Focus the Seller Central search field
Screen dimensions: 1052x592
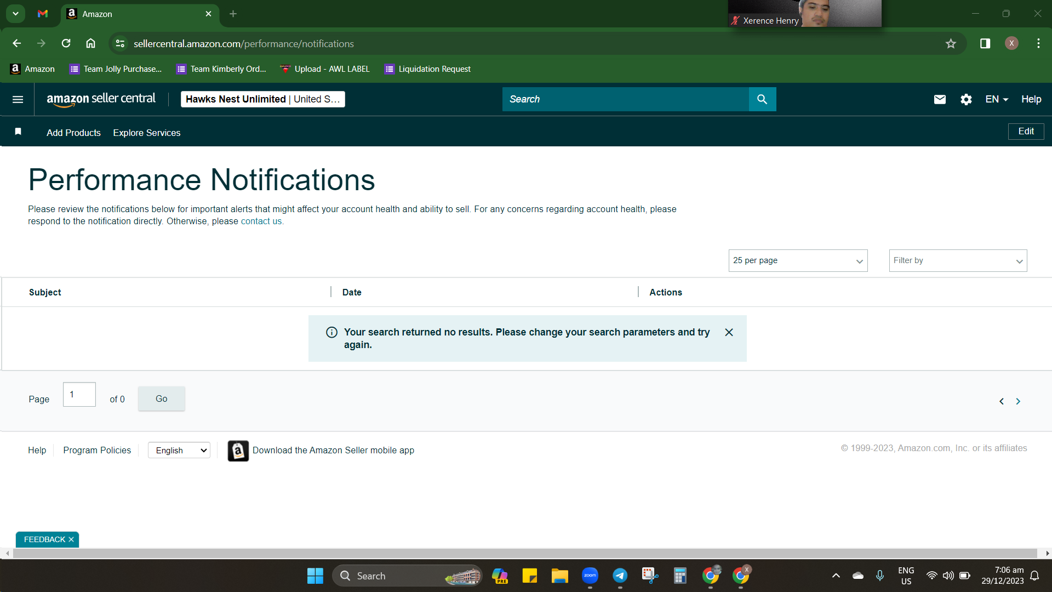pyautogui.click(x=626, y=99)
